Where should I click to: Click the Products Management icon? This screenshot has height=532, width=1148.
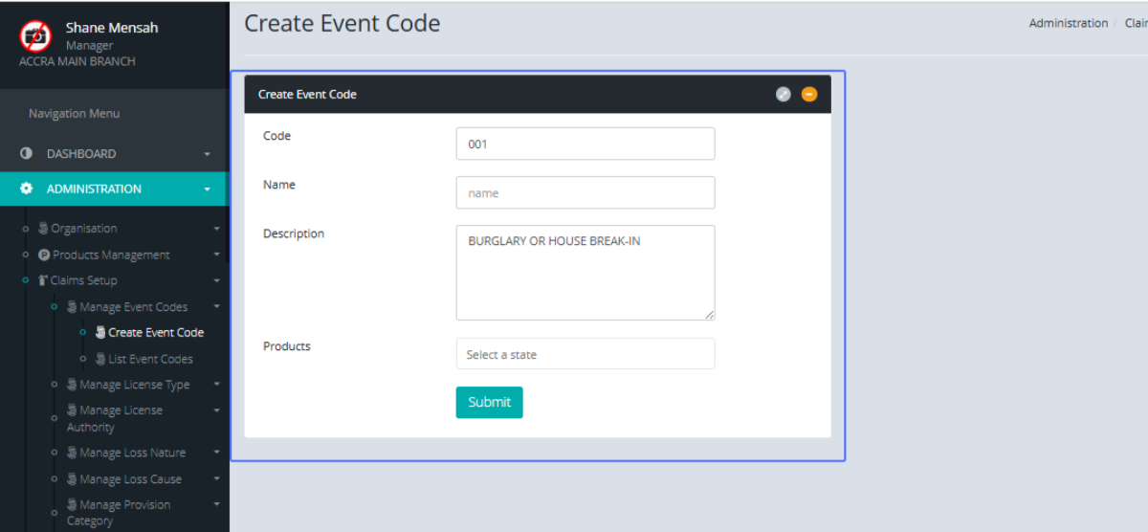click(44, 255)
